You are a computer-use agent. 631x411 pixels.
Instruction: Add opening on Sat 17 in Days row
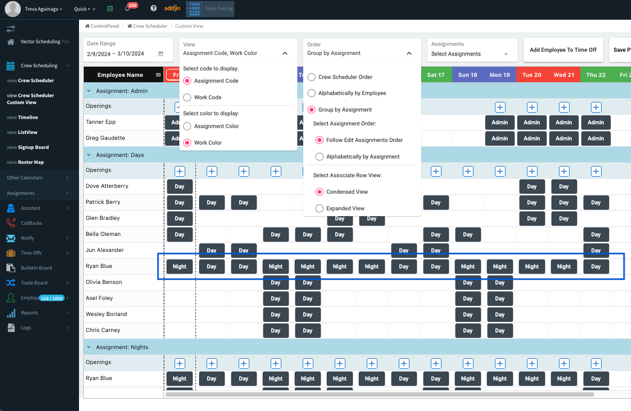(436, 171)
